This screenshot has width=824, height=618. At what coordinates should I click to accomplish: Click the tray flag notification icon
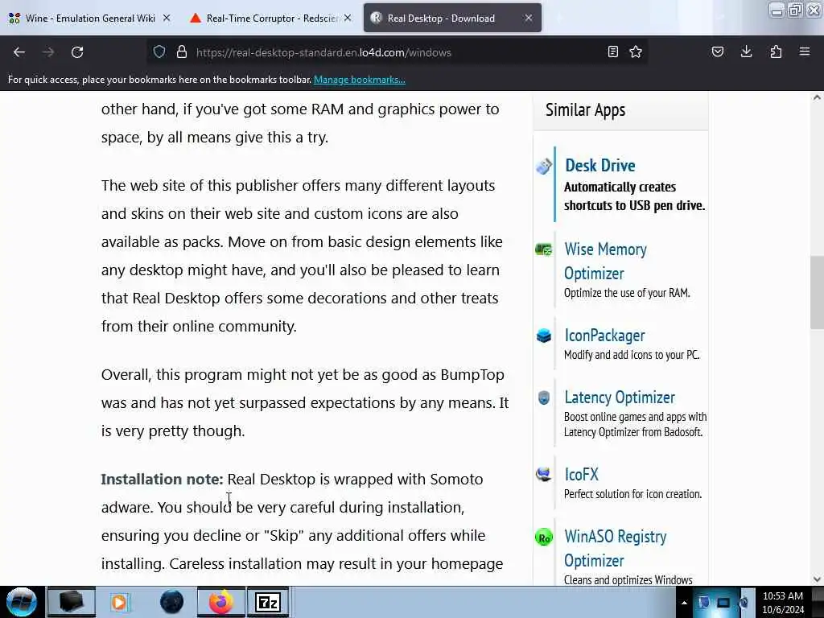[x=703, y=602]
